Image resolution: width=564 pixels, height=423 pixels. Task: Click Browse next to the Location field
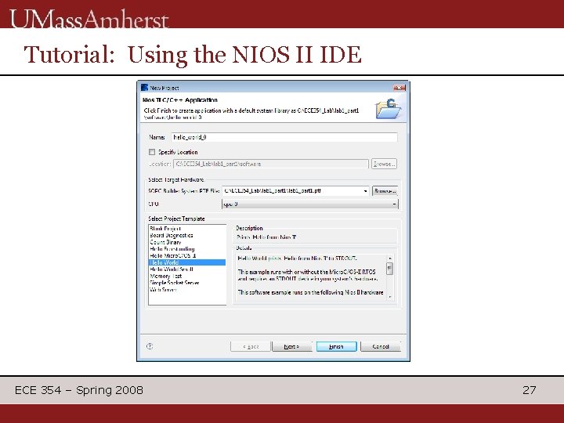tap(384, 164)
